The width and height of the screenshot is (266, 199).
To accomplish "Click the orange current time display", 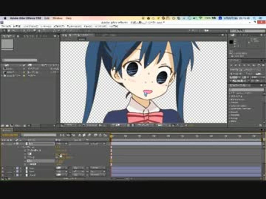I will (x=9, y=135).
